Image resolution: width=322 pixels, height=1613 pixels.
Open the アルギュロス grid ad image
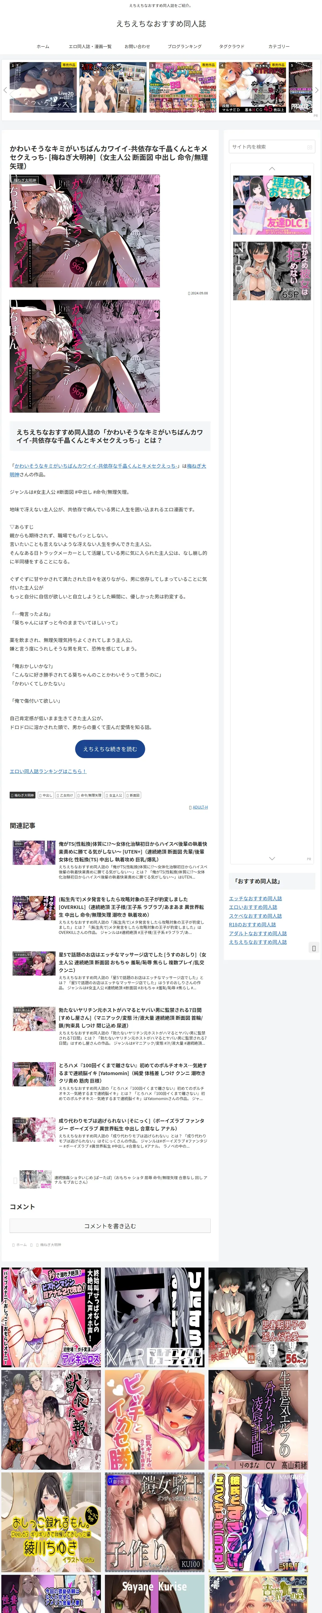[x=51, y=1318]
